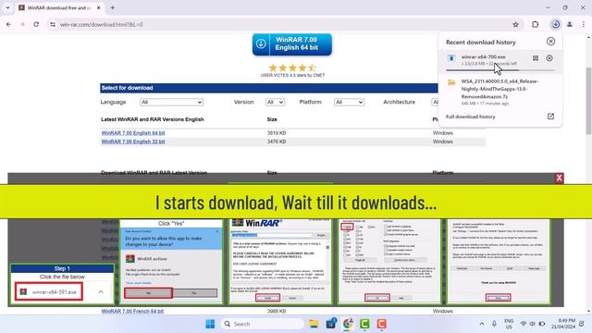Pause the winrar-x64-700.exe download
Image resolution: width=592 pixels, height=333 pixels.
(536, 58)
